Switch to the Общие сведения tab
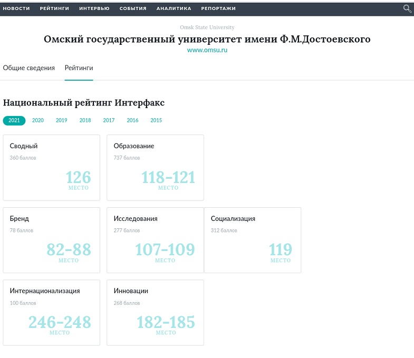This screenshot has width=414, height=358. point(29,68)
